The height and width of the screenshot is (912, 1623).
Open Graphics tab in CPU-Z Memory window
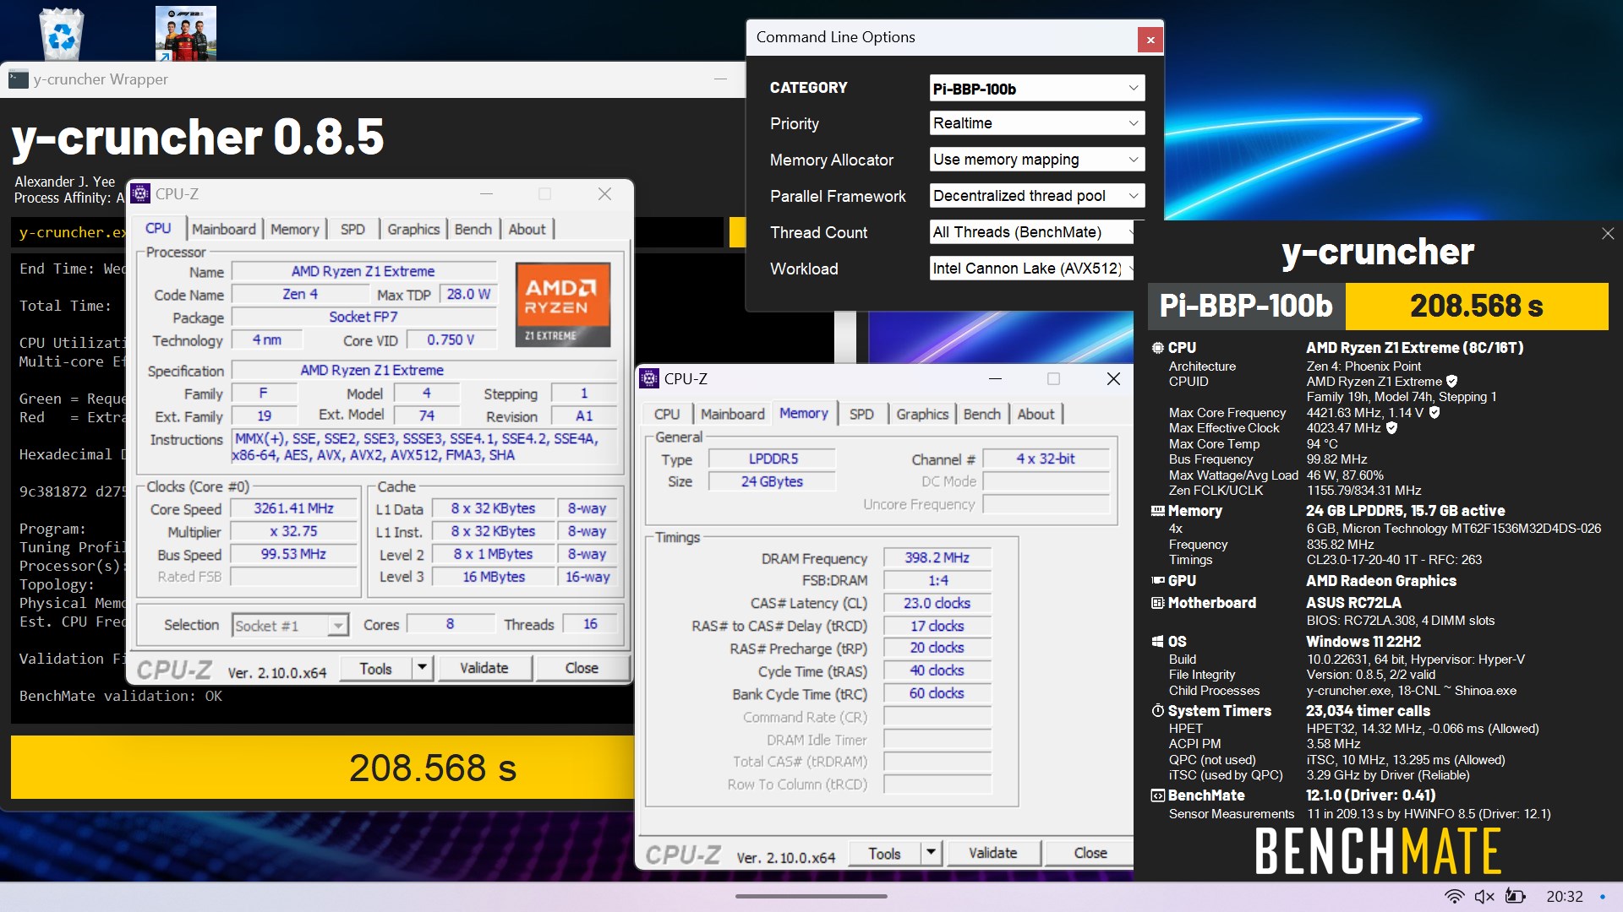click(922, 414)
